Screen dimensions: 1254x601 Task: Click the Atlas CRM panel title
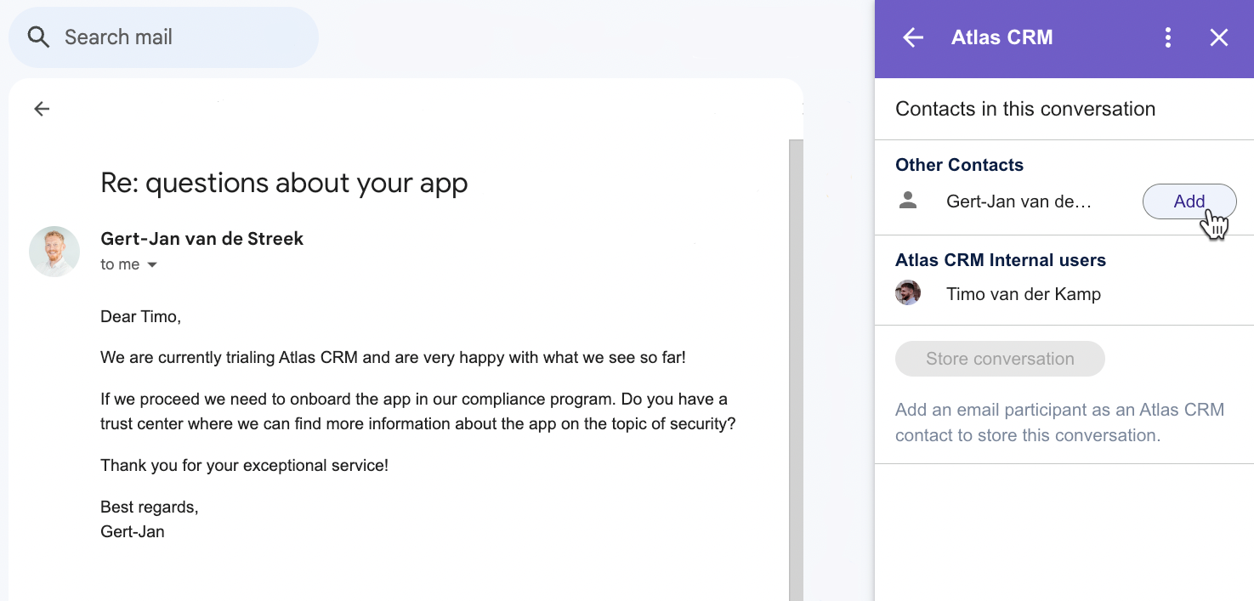[x=1001, y=37]
